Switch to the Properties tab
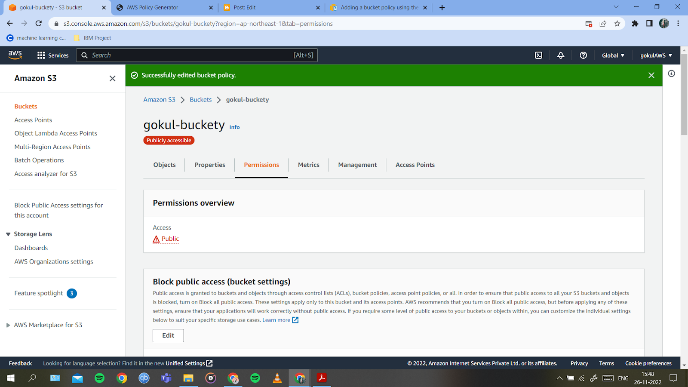 click(x=210, y=165)
